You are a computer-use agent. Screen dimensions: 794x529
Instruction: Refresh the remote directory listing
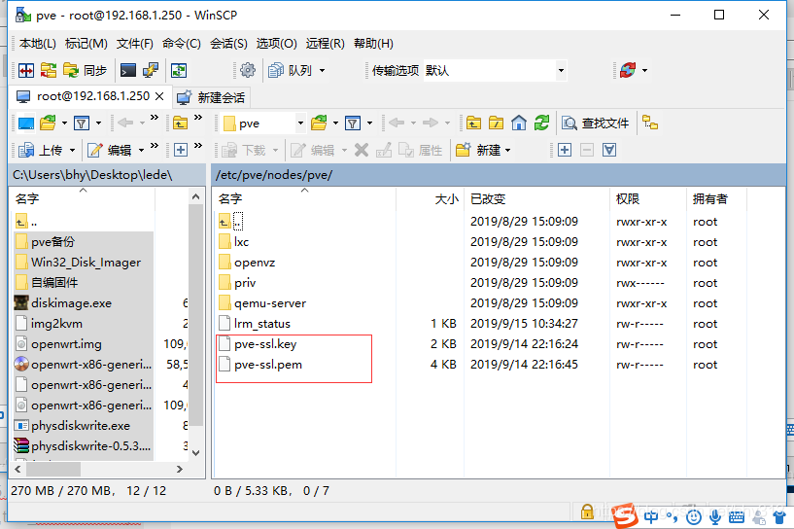click(542, 123)
